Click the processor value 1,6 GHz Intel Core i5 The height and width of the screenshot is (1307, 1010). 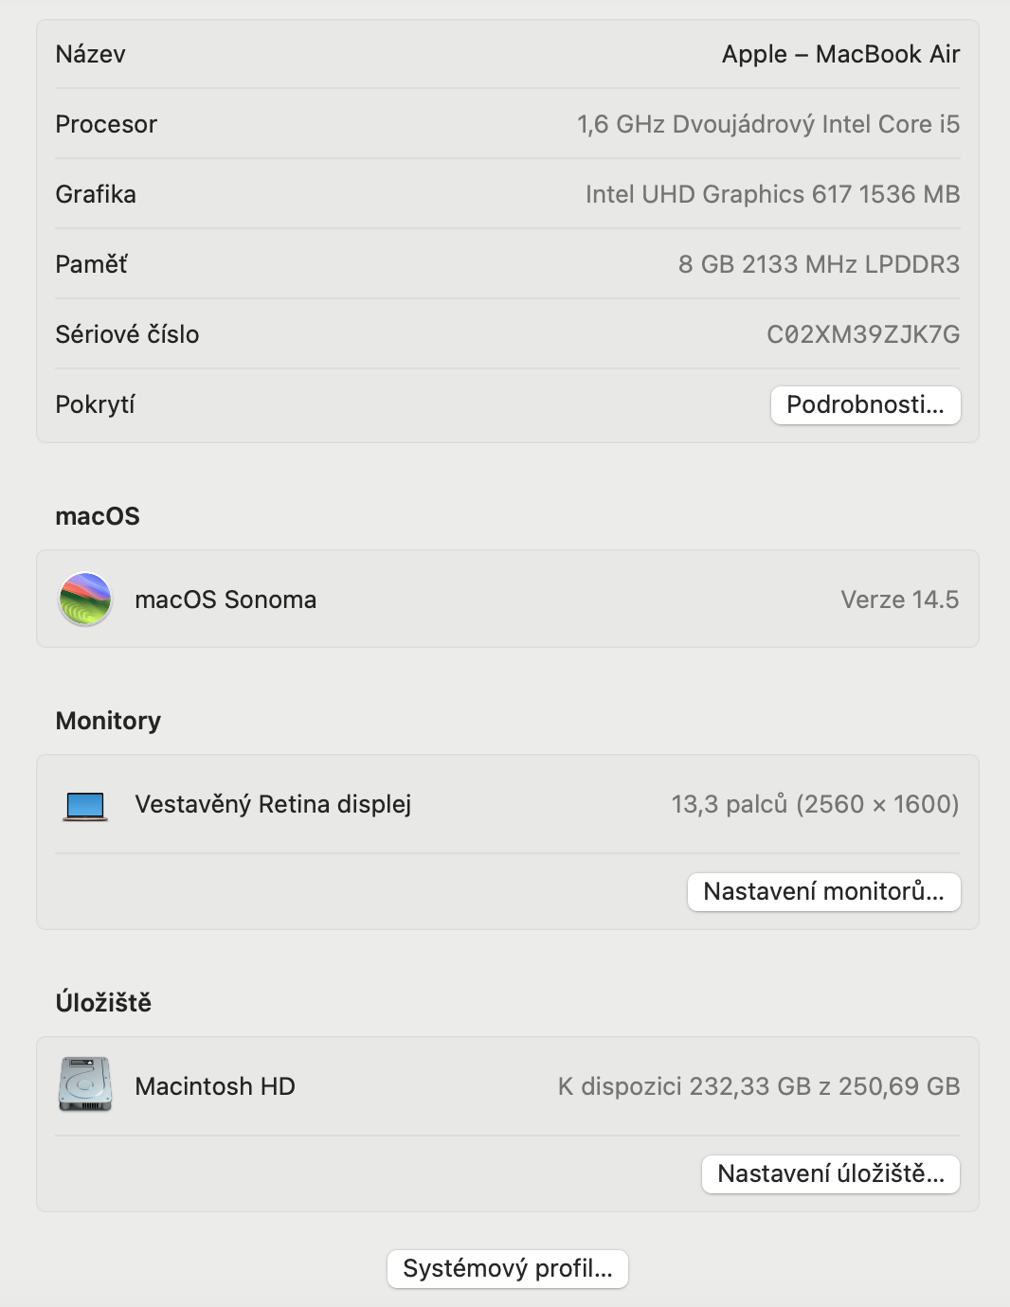[767, 124]
